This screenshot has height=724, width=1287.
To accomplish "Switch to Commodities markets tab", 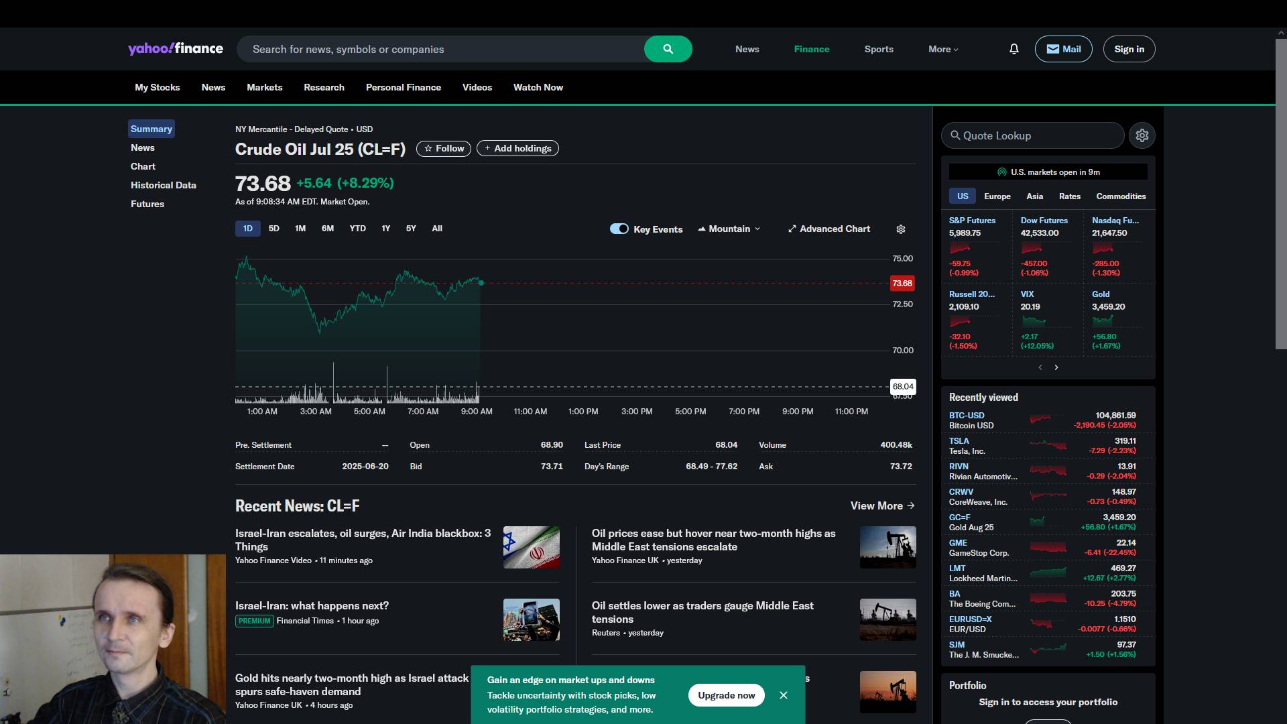I will click(1120, 196).
